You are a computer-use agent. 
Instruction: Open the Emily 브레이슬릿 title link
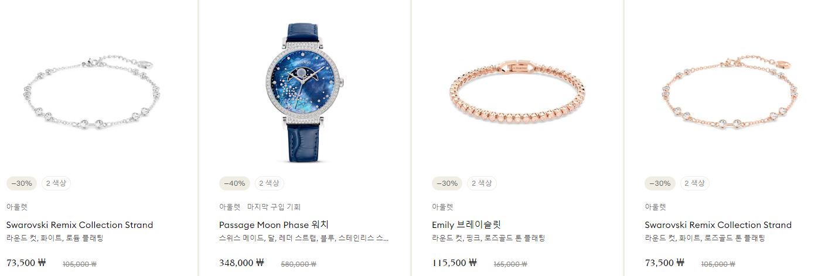click(466, 225)
